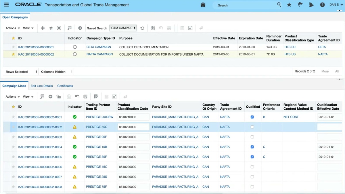Click the search magnifier icon
This screenshot has height=194, width=345.
pos(279,5)
